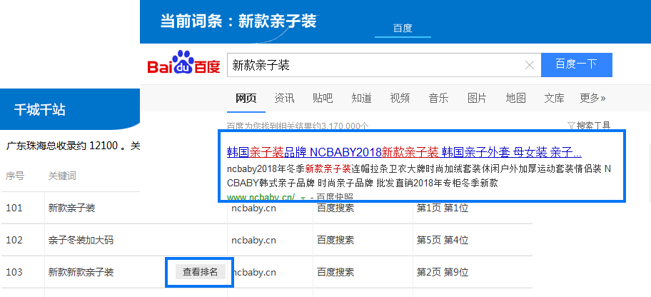Open 搜索工具 filter options

pyautogui.click(x=589, y=126)
